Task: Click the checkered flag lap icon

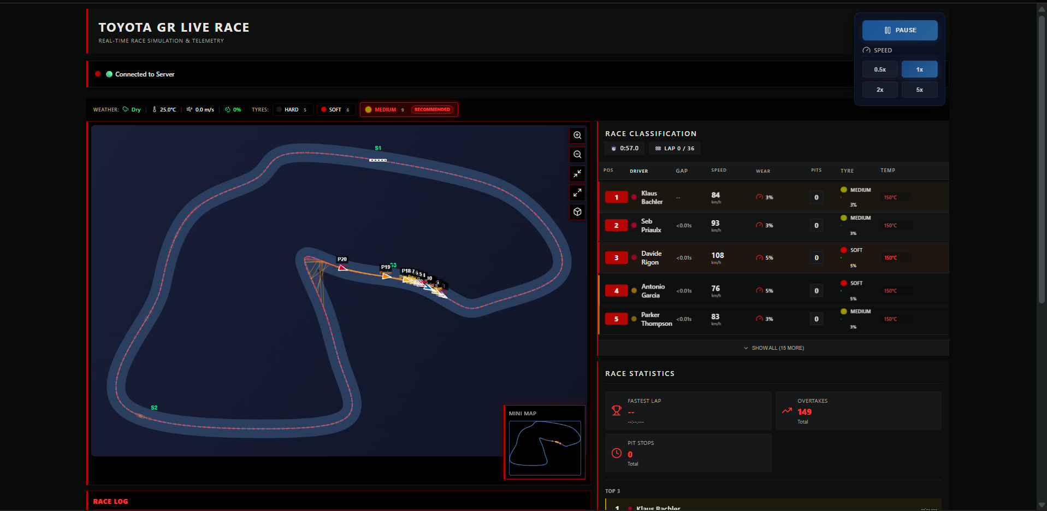Action: click(658, 149)
